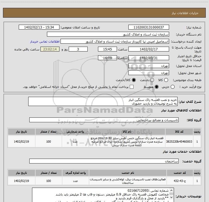Click services table header کد خدمت
Screen dimensions: 209x202
(x=180, y=173)
